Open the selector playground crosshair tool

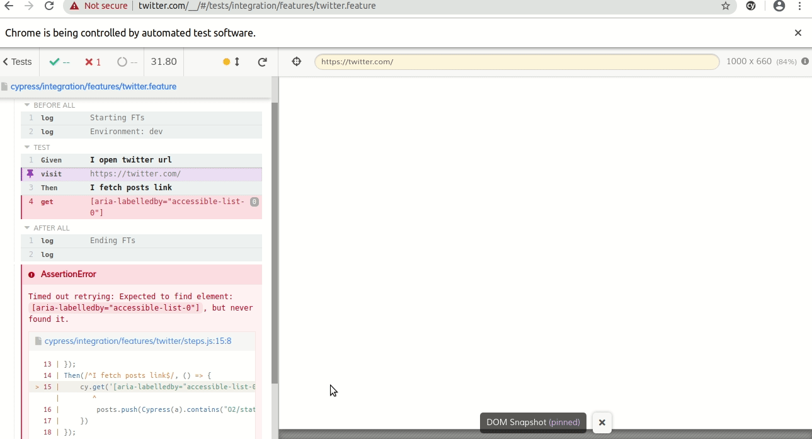295,61
